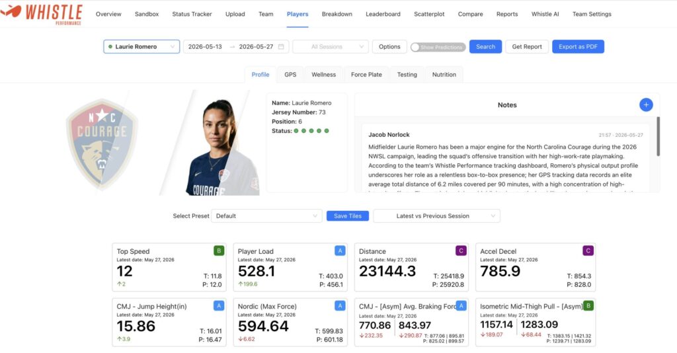
Task: Toggle Show Predictions switch
Action: coord(438,47)
